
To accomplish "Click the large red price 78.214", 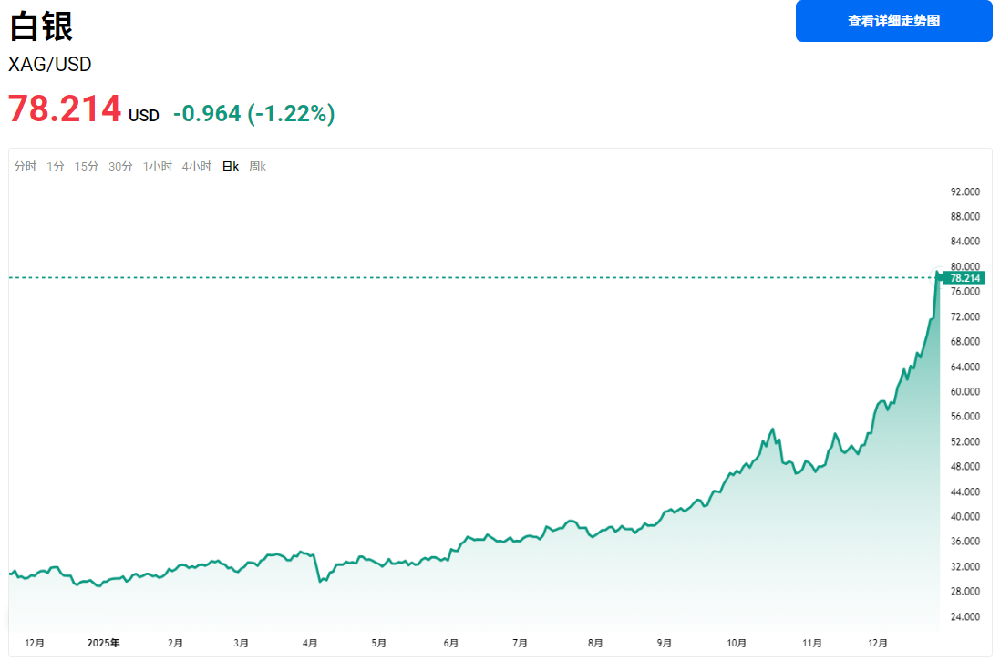I will point(64,109).
